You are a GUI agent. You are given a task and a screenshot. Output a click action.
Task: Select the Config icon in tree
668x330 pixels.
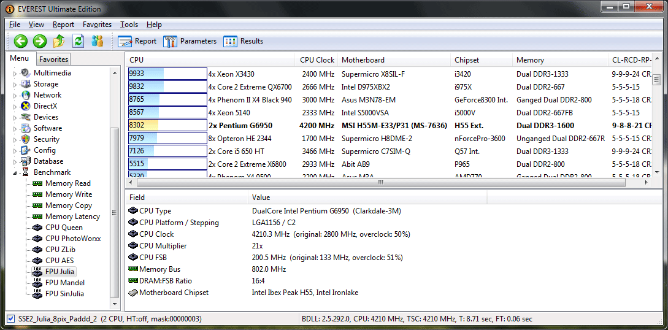coord(26,150)
